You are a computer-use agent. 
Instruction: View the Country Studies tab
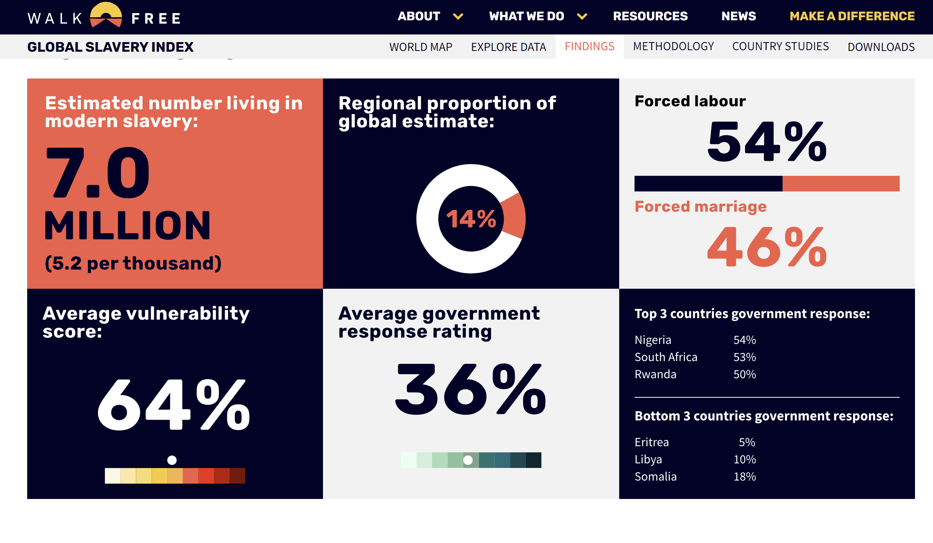[780, 47]
